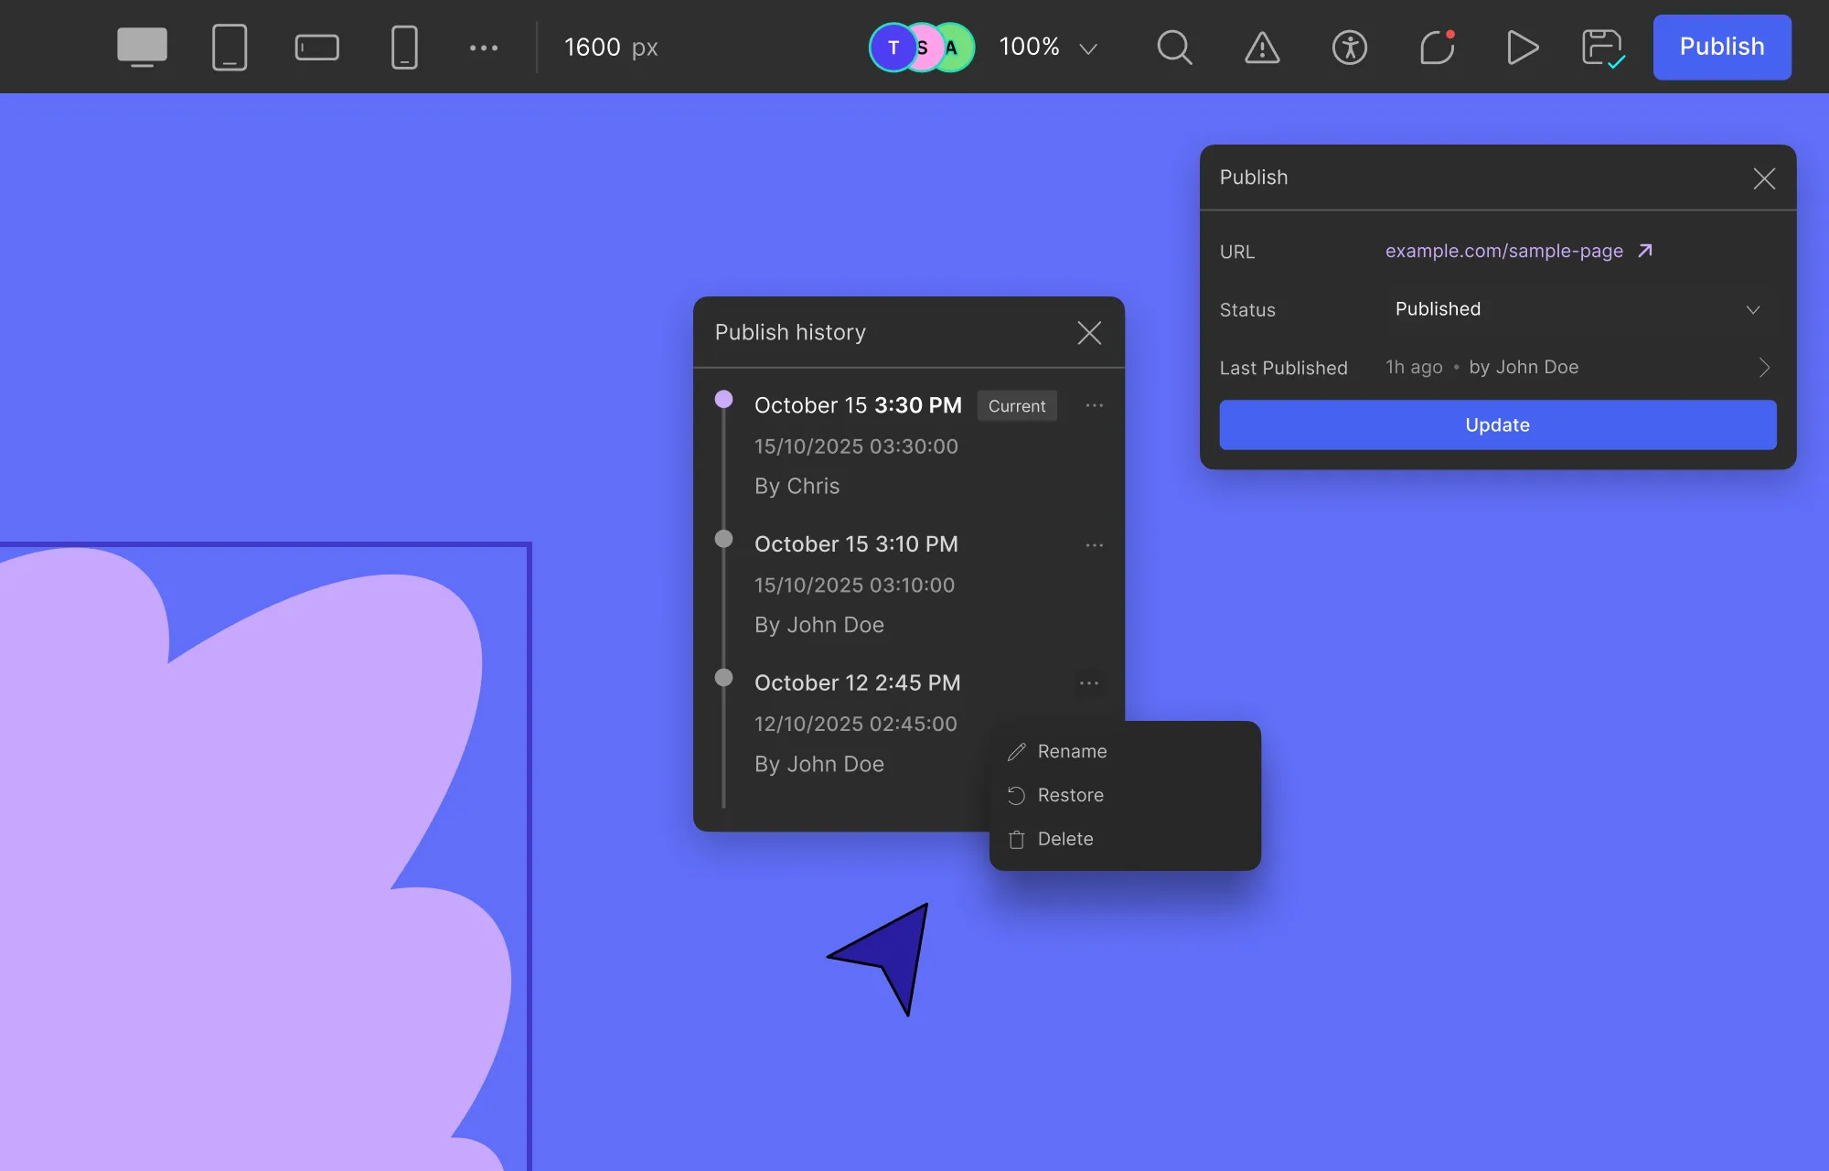The image size is (1829, 1171).
Task: Preview the site with play icon
Action: pyautogui.click(x=1522, y=48)
